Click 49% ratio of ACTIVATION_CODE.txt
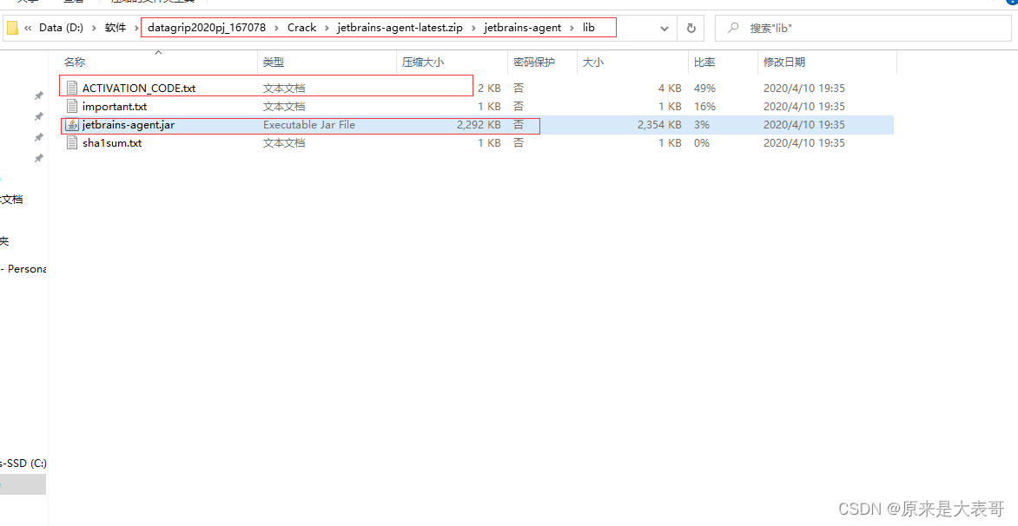The width and height of the screenshot is (1018, 526). (704, 89)
